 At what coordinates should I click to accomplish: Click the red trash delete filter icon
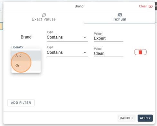coord(140,52)
